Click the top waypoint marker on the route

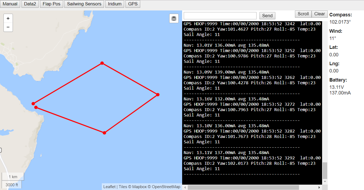[x=102, y=63]
